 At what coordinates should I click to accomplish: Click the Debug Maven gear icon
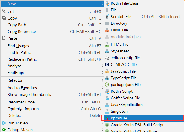pos(4,130)
